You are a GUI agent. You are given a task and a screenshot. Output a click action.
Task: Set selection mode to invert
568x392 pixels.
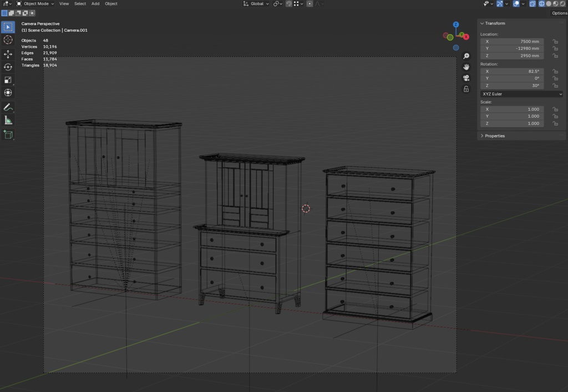pos(25,13)
